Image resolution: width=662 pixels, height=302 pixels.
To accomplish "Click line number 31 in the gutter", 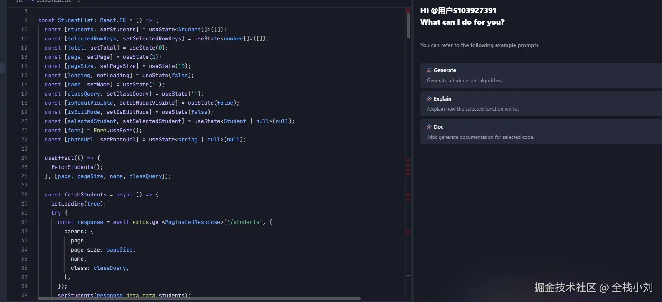I will 24,222.
